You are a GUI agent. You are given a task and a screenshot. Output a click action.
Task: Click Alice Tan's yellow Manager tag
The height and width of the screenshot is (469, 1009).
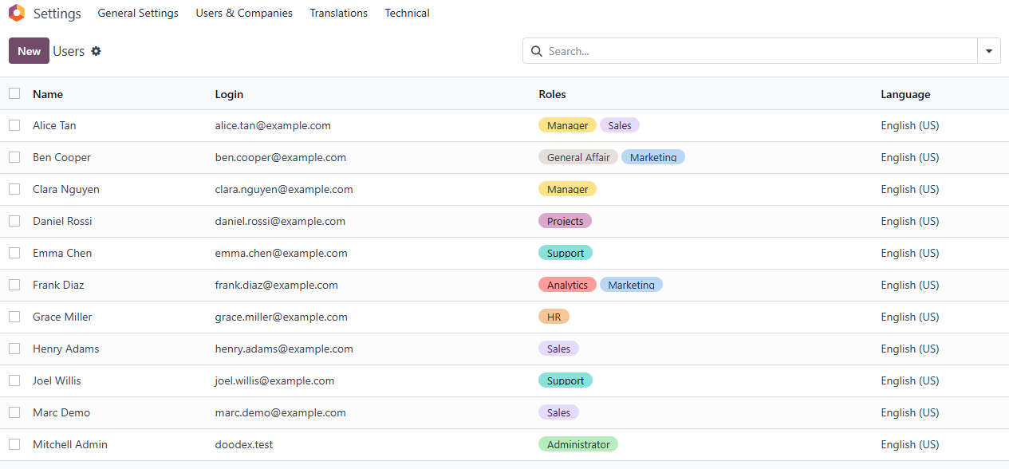click(567, 125)
